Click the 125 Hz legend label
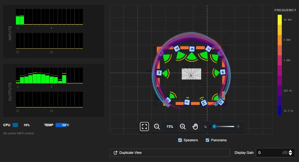 click(x=288, y=91)
